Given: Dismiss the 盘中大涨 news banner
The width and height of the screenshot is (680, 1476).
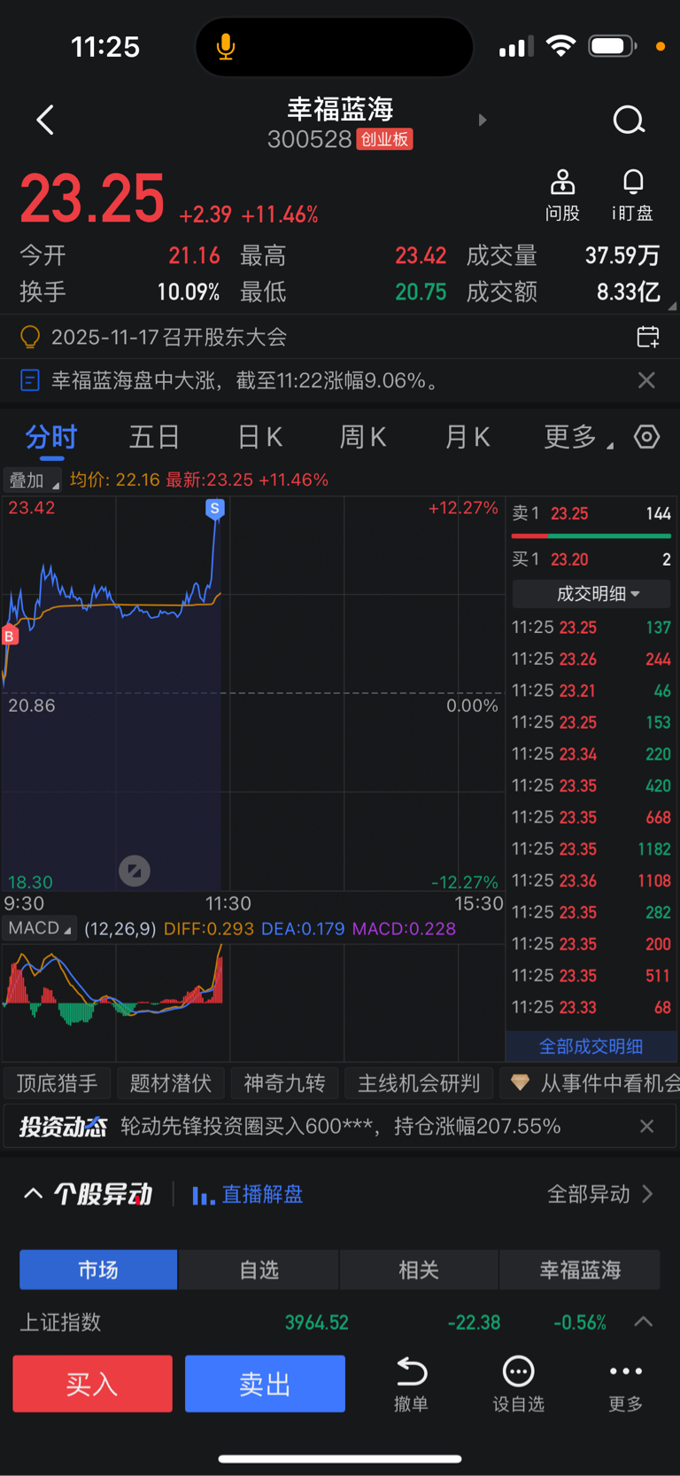Looking at the screenshot, I should coord(647,380).
